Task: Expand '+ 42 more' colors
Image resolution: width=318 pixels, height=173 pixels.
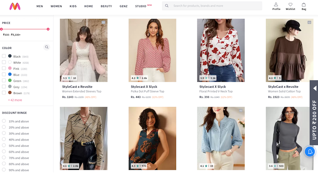Action: (x=15, y=100)
